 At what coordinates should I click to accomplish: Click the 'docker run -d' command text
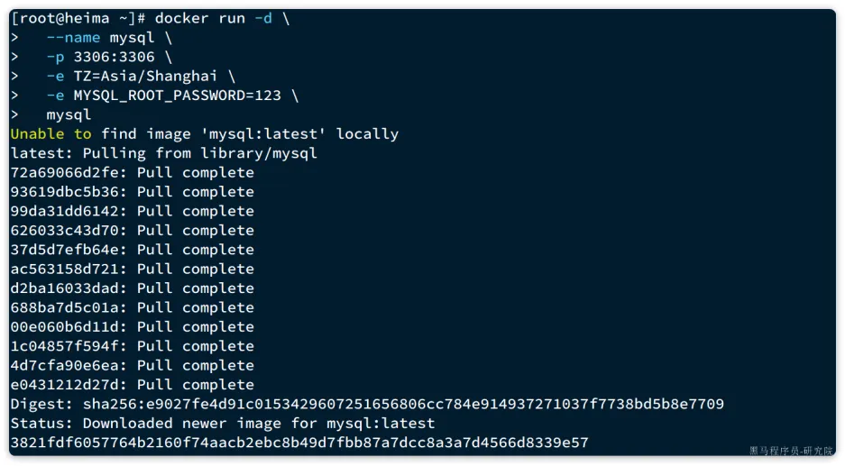click(x=213, y=18)
